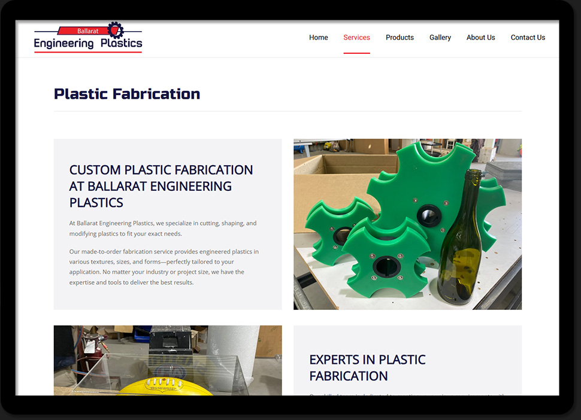The image size is (581, 420).
Task: Click the 'Our made-to-order fabrication' paragraph
Action: pos(164,267)
